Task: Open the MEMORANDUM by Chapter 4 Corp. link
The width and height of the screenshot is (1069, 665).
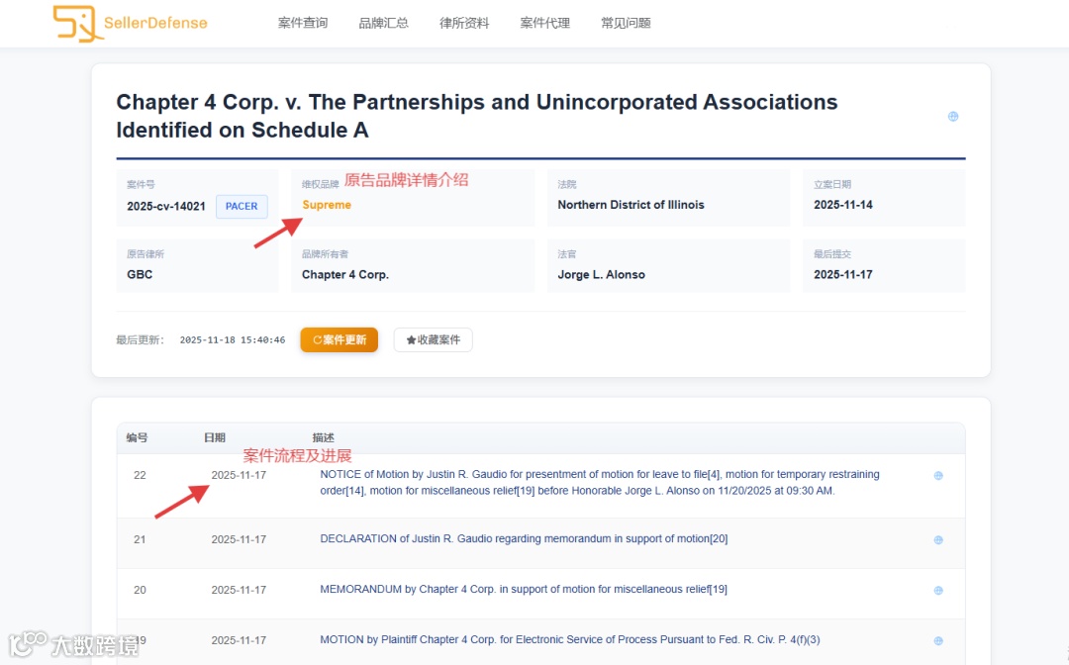Action: pyautogui.click(x=524, y=590)
